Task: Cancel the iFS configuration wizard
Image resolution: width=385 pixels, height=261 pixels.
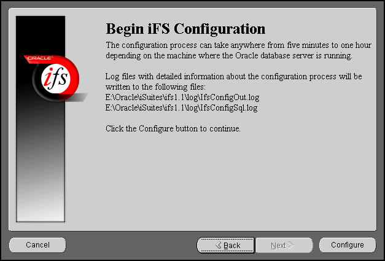Action: click(x=37, y=245)
